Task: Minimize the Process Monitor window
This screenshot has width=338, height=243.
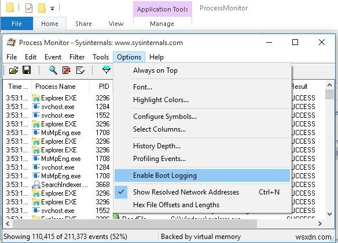Action: pyautogui.click(x=269, y=42)
